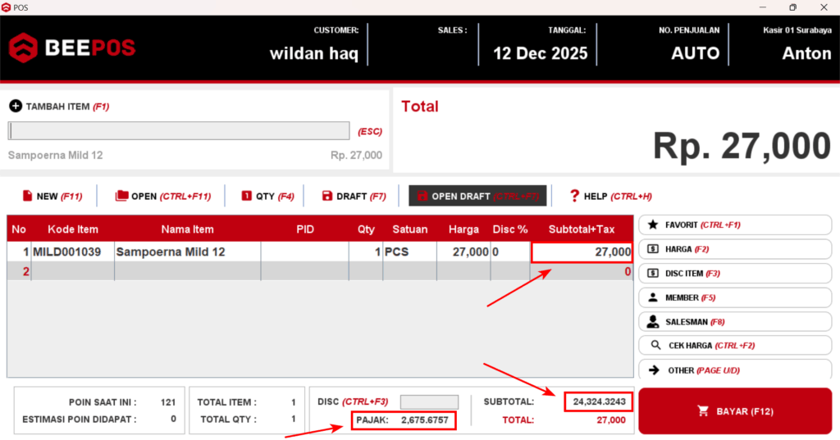This screenshot has width=840, height=440.
Task: Expand OTHER (PAGE U/D) options
Action: pyautogui.click(x=734, y=370)
